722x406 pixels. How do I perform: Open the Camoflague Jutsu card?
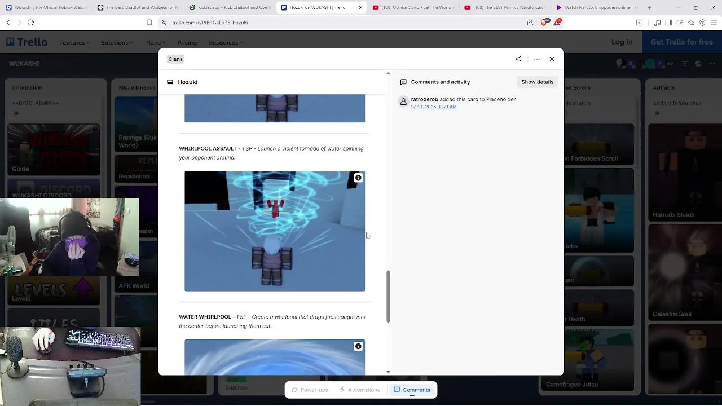(587, 361)
